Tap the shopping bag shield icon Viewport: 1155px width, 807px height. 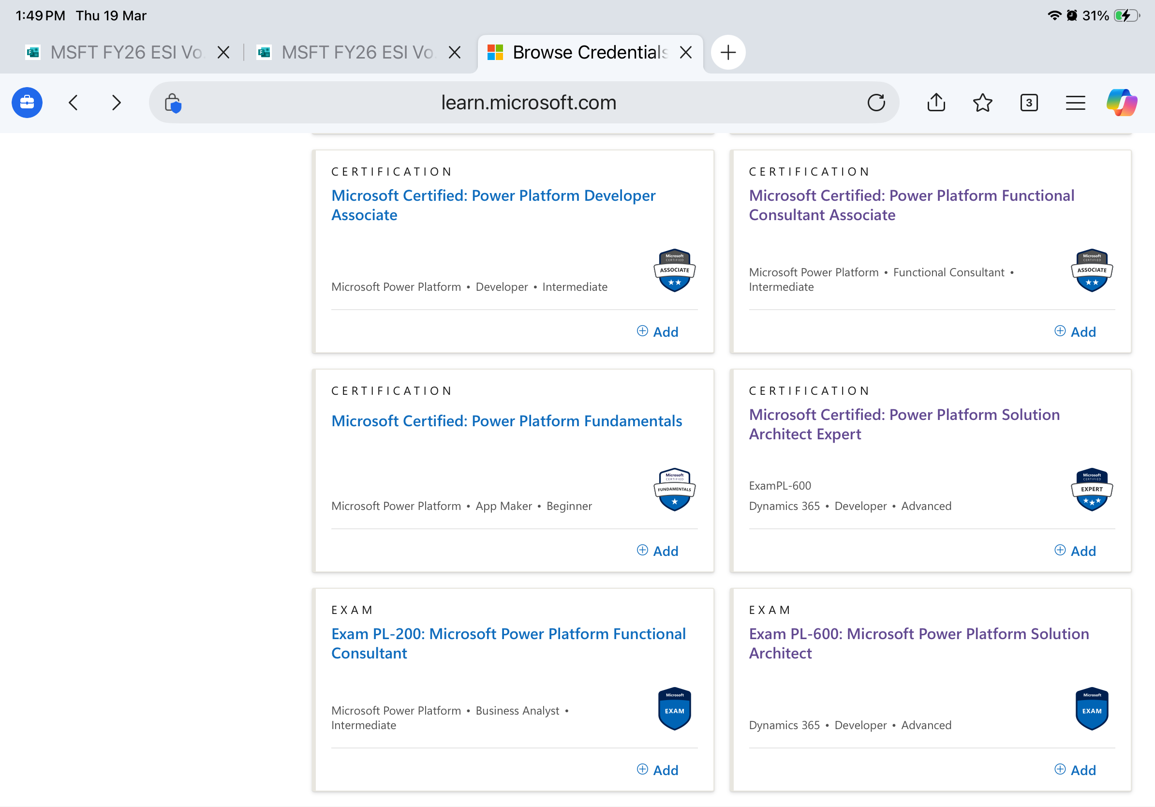point(173,103)
